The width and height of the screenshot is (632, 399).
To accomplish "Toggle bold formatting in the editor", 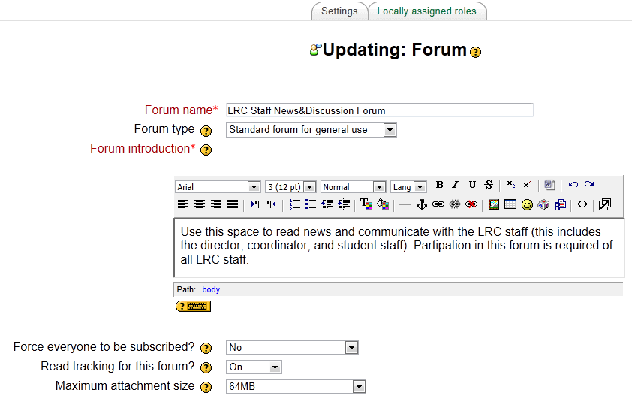I will 439,186.
